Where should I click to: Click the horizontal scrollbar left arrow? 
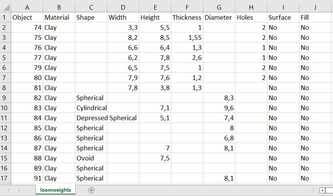[322, 190]
